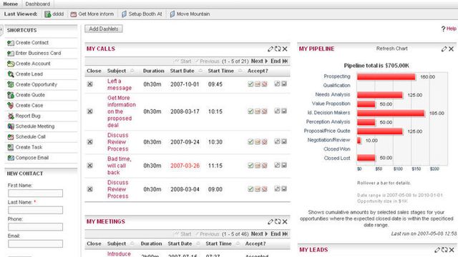Jump to End of My Meetings list
The height and width of the screenshot is (257, 458).
point(279,234)
